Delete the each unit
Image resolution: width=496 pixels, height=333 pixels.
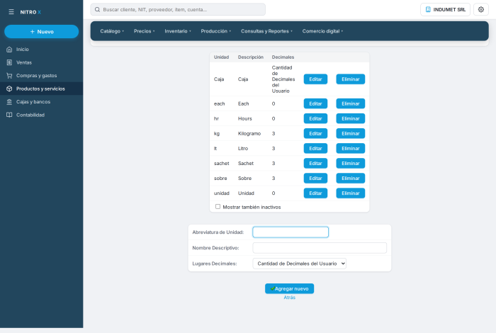click(351, 103)
